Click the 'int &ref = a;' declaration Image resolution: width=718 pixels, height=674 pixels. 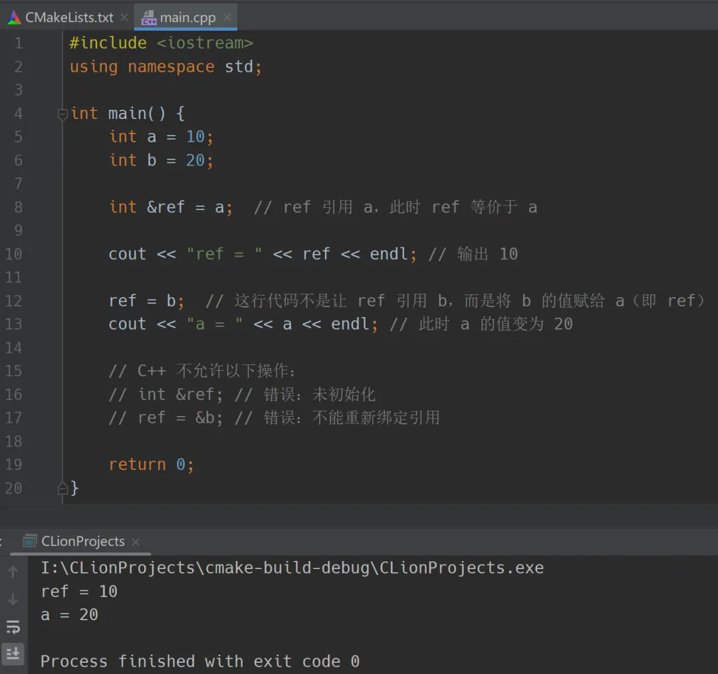[x=171, y=207]
